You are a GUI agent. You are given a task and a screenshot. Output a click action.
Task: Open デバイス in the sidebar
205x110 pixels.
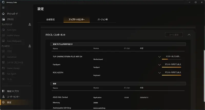10,19
